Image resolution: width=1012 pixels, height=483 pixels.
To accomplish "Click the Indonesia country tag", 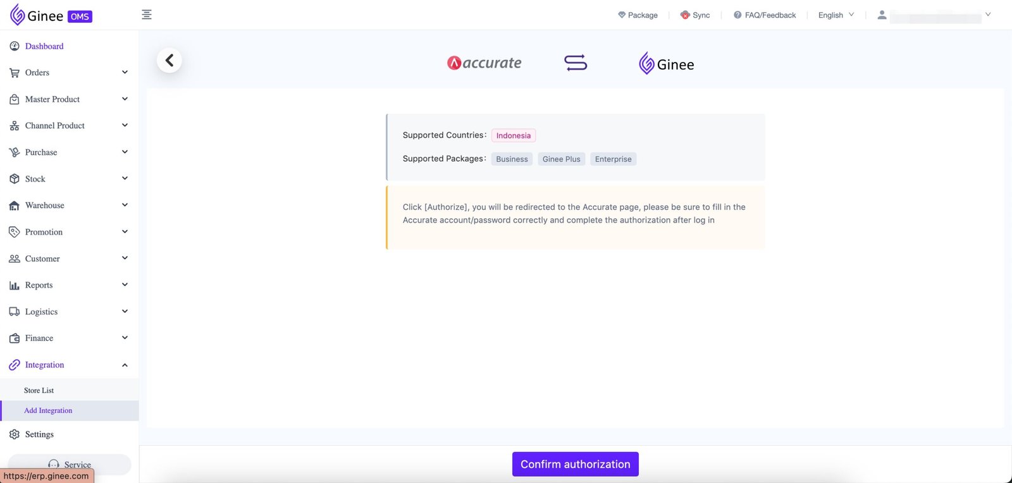I will 513,136.
